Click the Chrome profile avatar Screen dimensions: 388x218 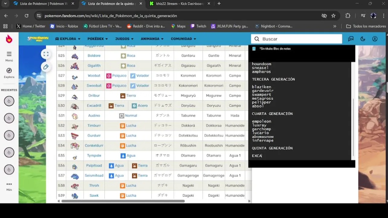coord(373,16)
